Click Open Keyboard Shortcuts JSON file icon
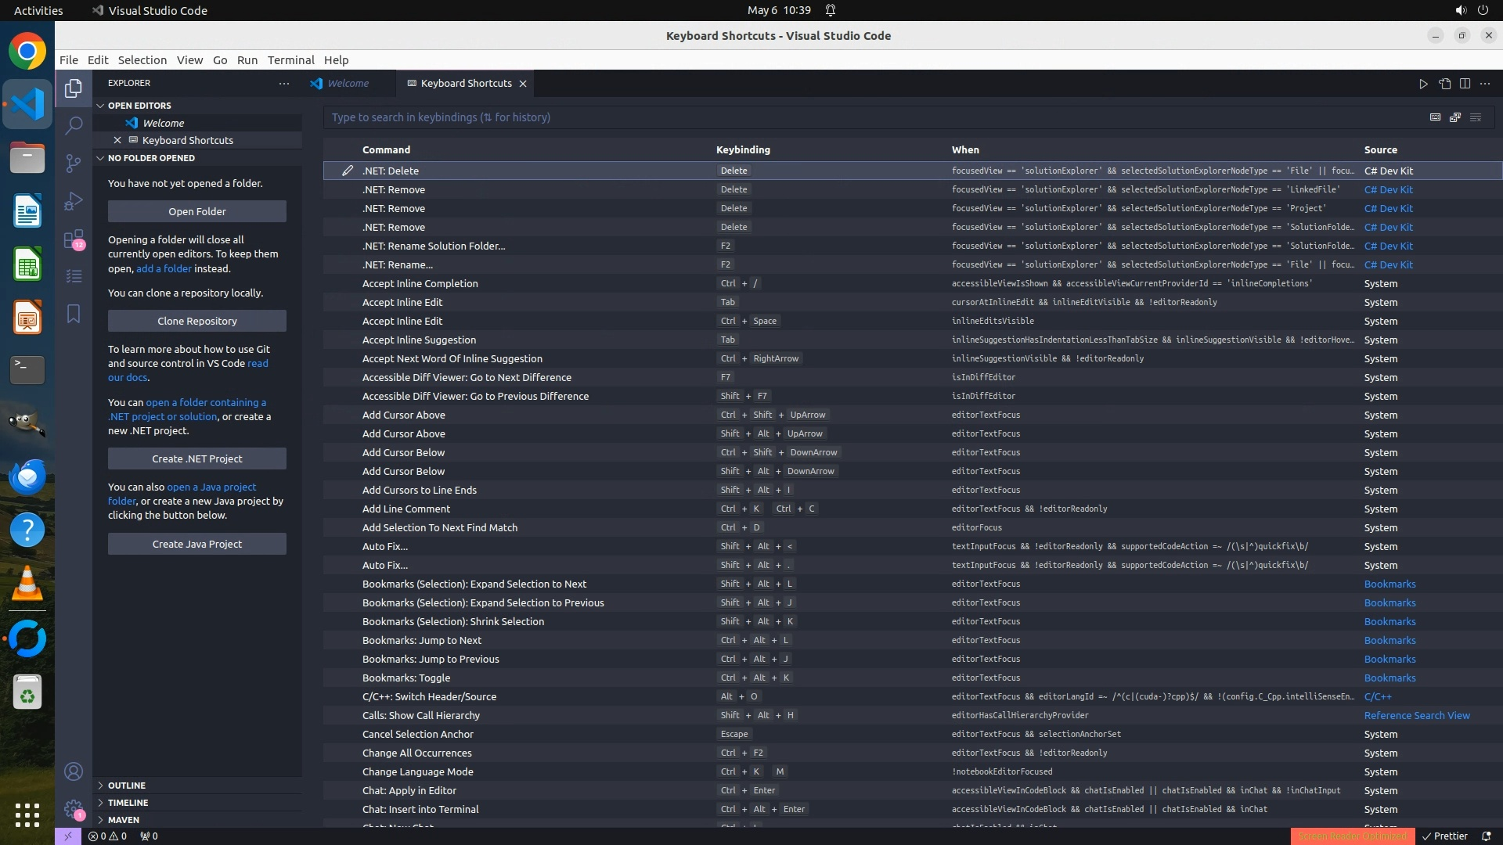 tap(1444, 84)
